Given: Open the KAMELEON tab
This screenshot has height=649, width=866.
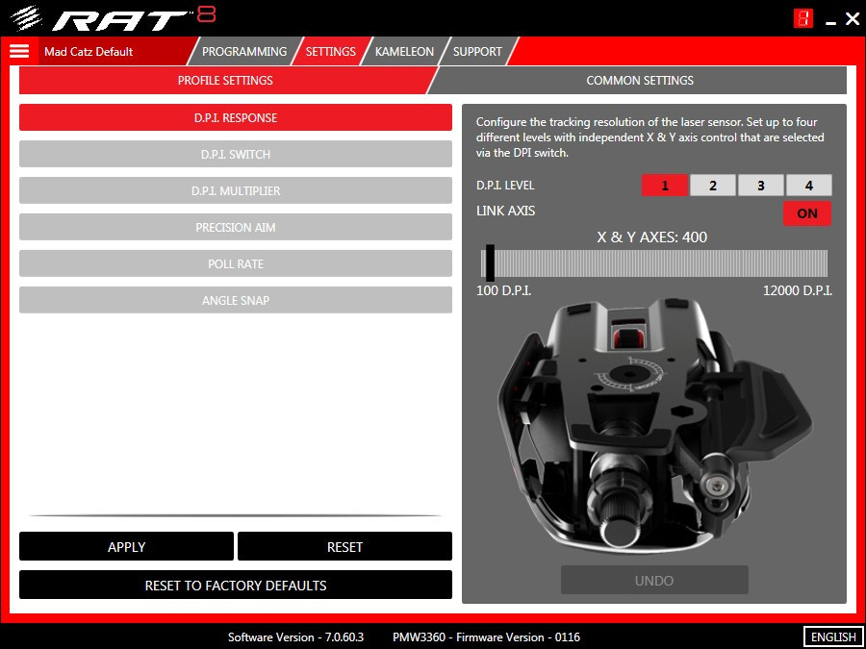Looking at the screenshot, I should pyautogui.click(x=404, y=52).
